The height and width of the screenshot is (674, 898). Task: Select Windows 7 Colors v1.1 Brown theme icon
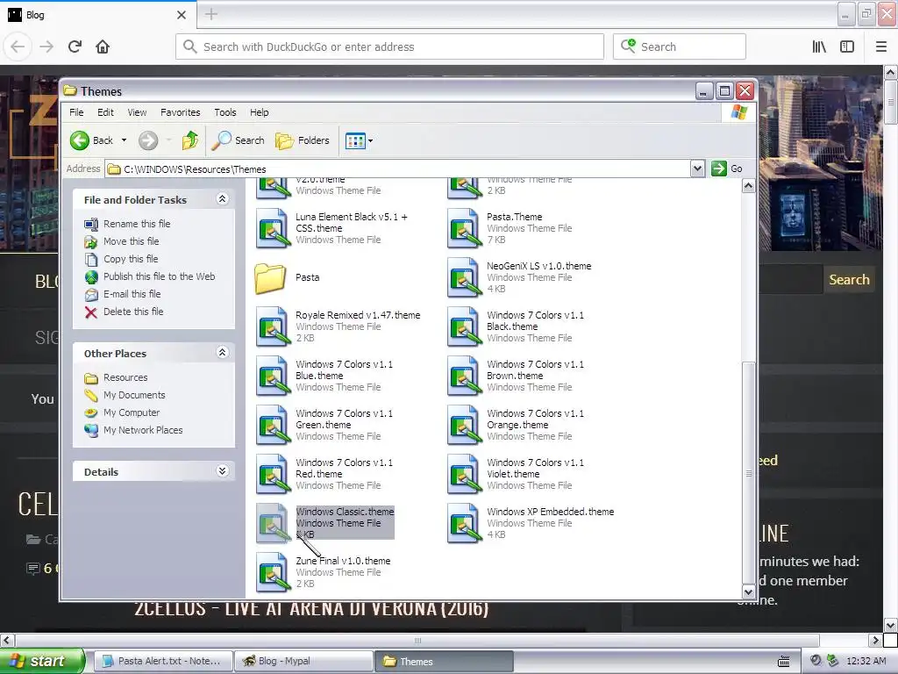click(464, 376)
